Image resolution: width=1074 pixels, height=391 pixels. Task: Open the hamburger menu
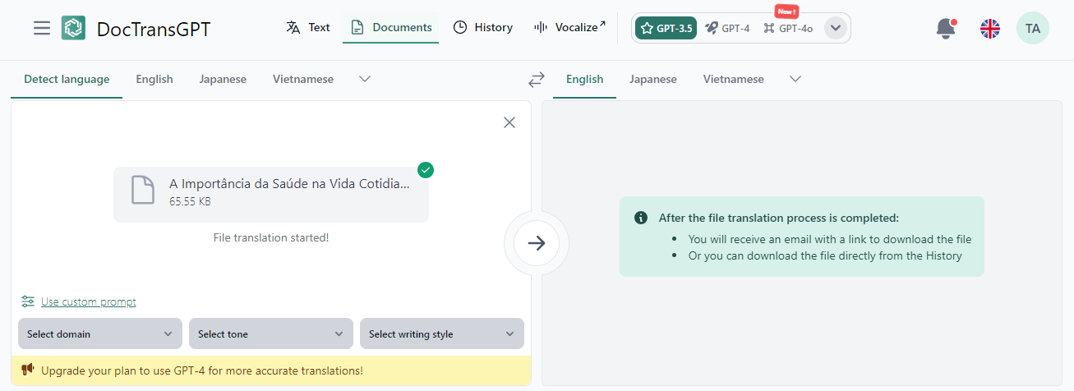coord(42,29)
